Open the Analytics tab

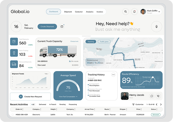pos(90,12)
